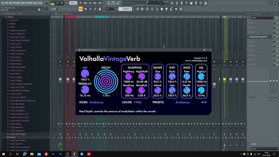Image resolution: width=279 pixels, height=157 pixels.
Task: Toggle the metronome icon in the toolbar
Action: (x=81, y=3)
